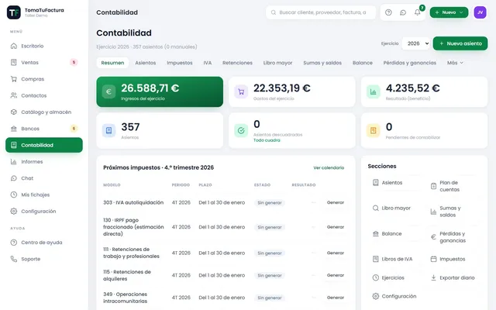Click the Sin generar status for model 303
This screenshot has height=310, width=496.
point(270,203)
